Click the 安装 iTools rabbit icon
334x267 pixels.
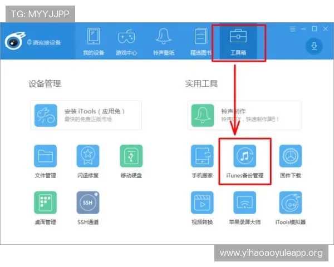click(x=46, y=115)
